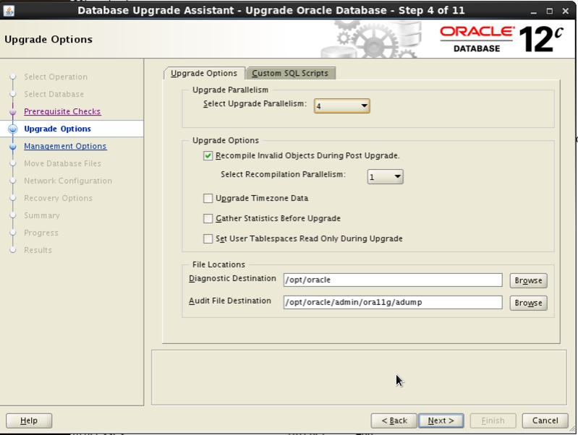Click the Diagnostic Destination path field
The image size is (578, 435).
click(x=393, y=280)
